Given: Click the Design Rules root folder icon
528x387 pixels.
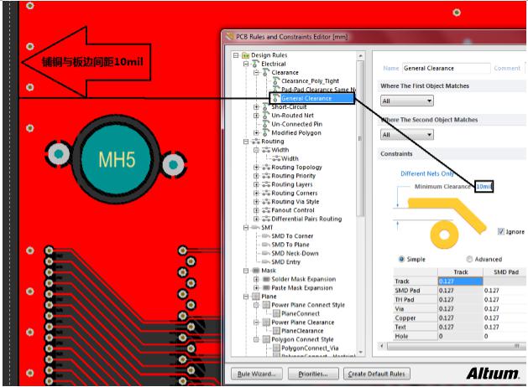Looking at the screenshot, I should pos(245,55).
